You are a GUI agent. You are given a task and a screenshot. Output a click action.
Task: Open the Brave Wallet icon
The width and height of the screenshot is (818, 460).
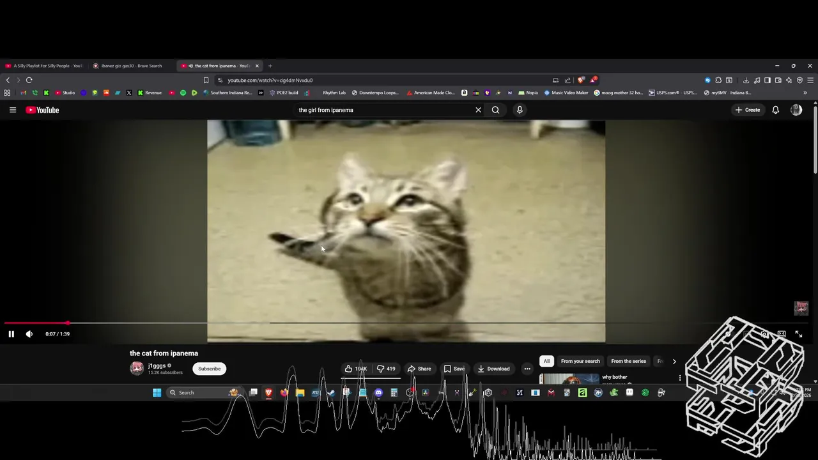click(778, 80)
